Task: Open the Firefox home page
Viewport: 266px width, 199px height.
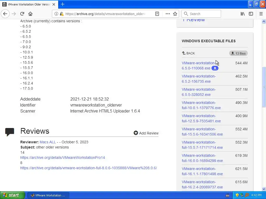Action: [30, 14]
